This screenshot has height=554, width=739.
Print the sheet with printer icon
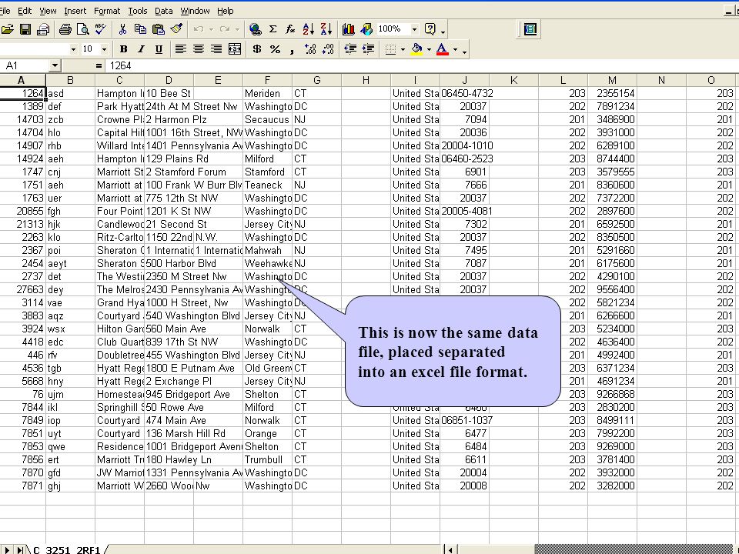65,29
